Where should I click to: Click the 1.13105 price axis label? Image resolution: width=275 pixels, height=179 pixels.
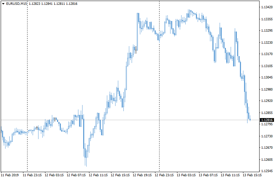point(267,66)
